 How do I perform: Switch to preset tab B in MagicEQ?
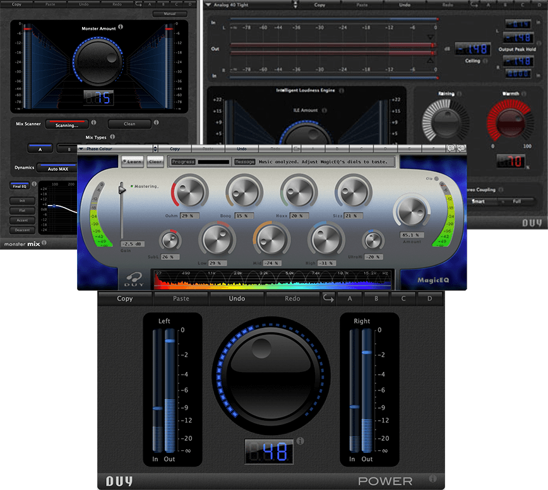338,148
